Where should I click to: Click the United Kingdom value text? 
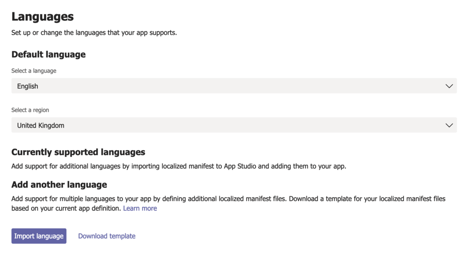(x=41, y=126)
